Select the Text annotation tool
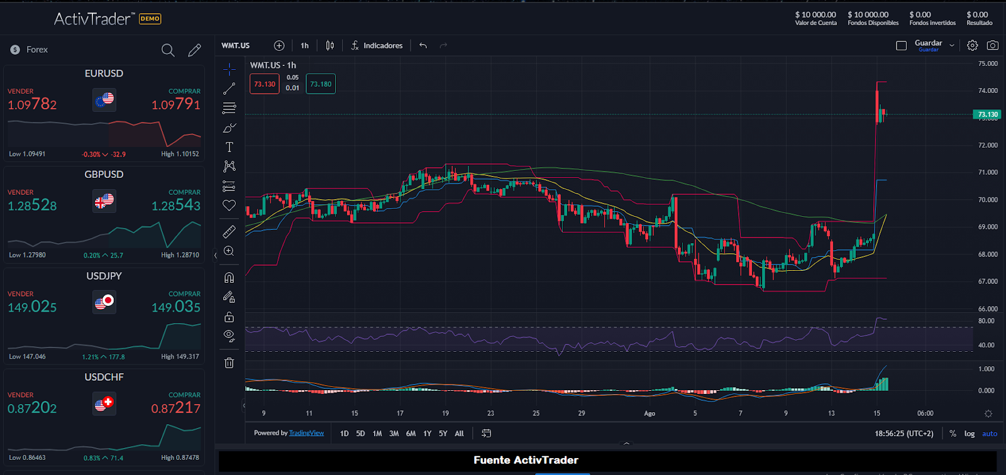The image size is (1006, 475). point(229,147)
